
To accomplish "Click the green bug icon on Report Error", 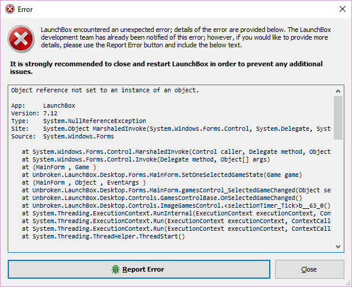I will point(115,269).
